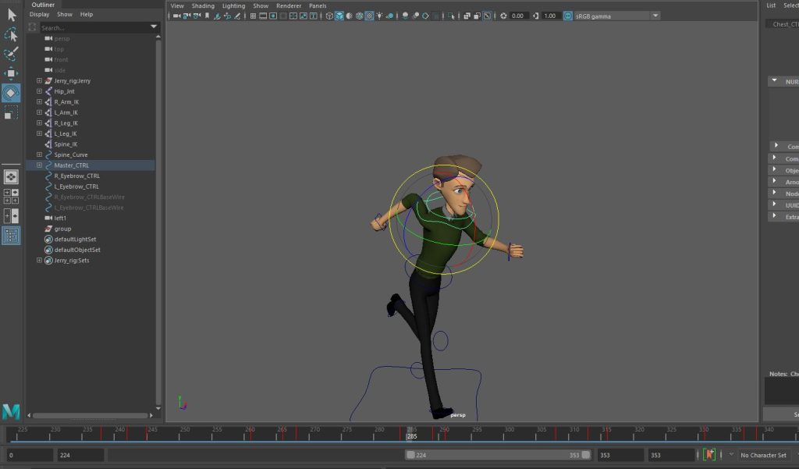Open the Outliner Help menu
The image size is (799, 469).
click(x=87, y=14)
